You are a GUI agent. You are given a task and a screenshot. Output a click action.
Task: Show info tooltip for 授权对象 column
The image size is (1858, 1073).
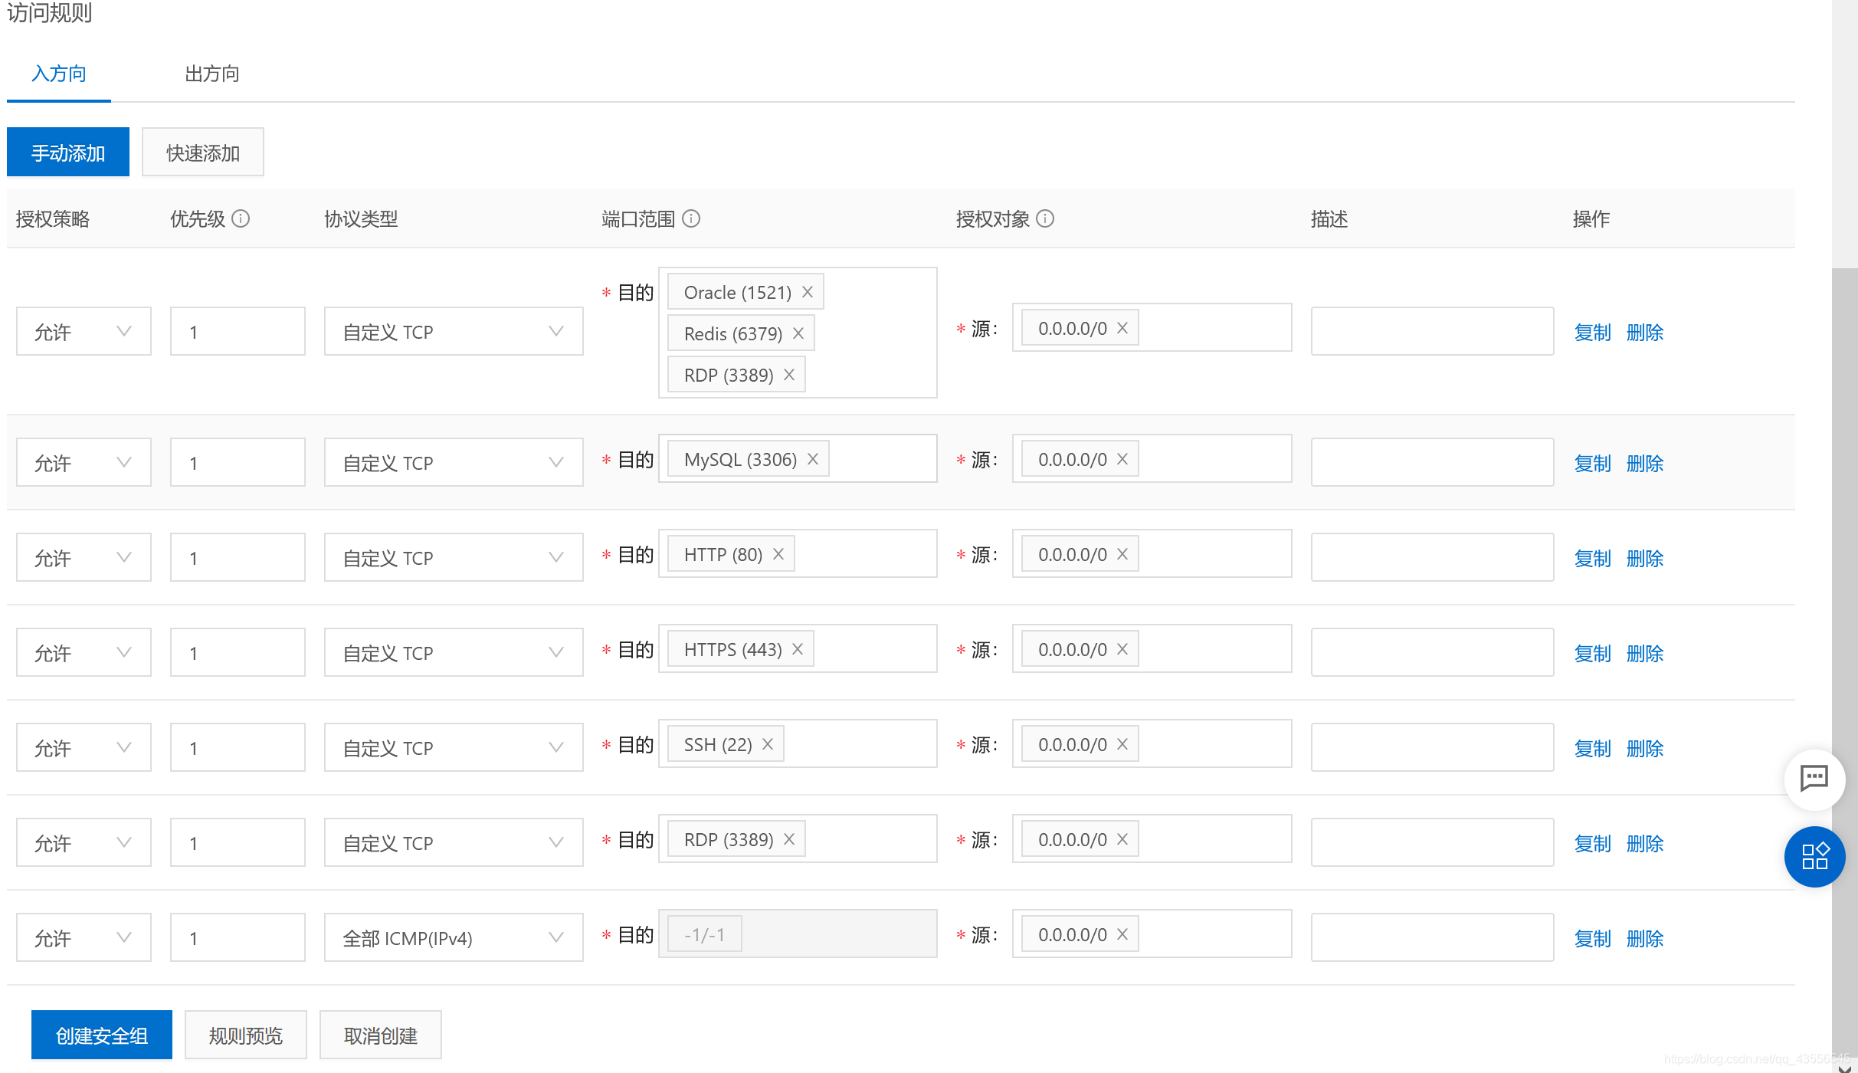(x=1045, y=219)
